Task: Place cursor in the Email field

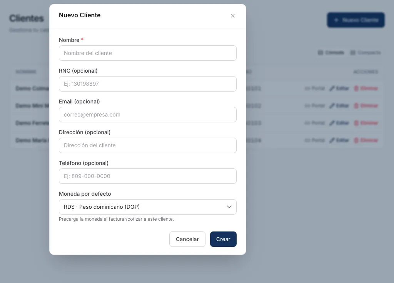Action: pos(147,115)
